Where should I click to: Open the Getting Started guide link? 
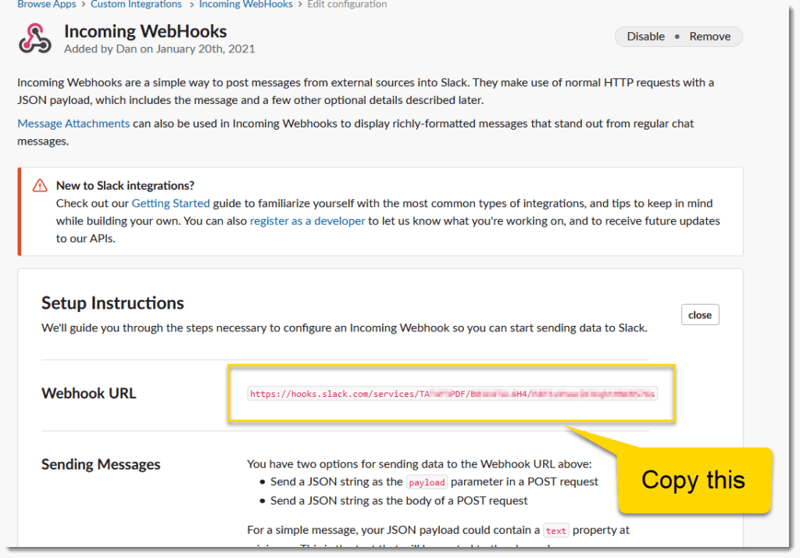click(x=170, y=203)
